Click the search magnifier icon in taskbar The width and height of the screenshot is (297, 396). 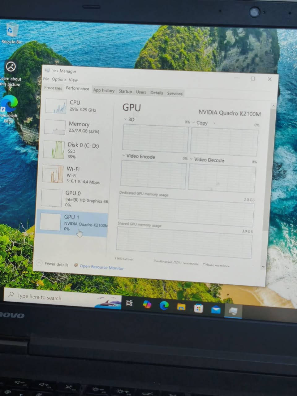pos(11,295)
